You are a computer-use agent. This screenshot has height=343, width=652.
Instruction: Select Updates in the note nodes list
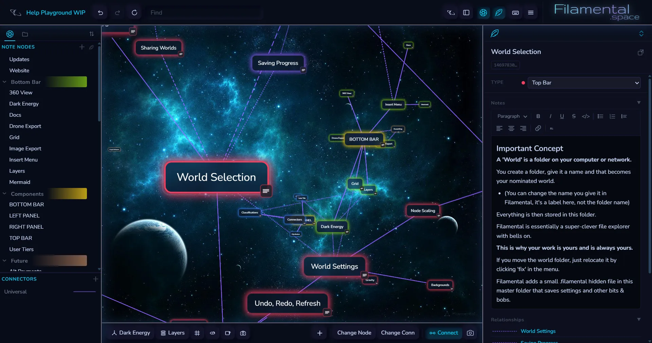pyautogui.click(x=19, y=59)
